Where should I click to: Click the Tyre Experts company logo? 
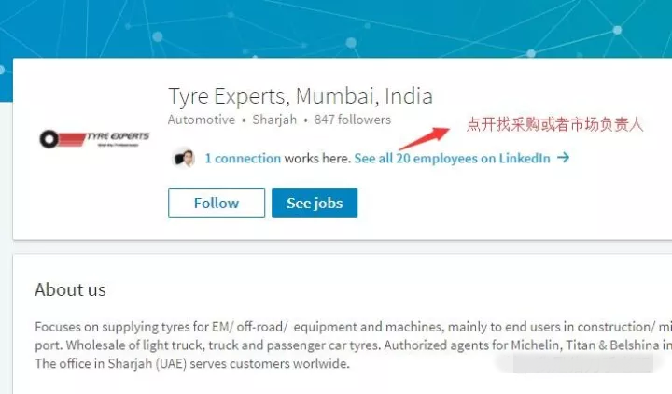pos(94,138)
